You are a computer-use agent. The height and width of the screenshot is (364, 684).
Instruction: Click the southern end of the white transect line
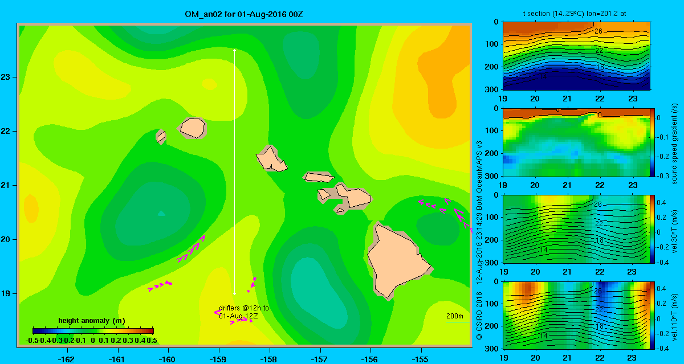[234, 293]
